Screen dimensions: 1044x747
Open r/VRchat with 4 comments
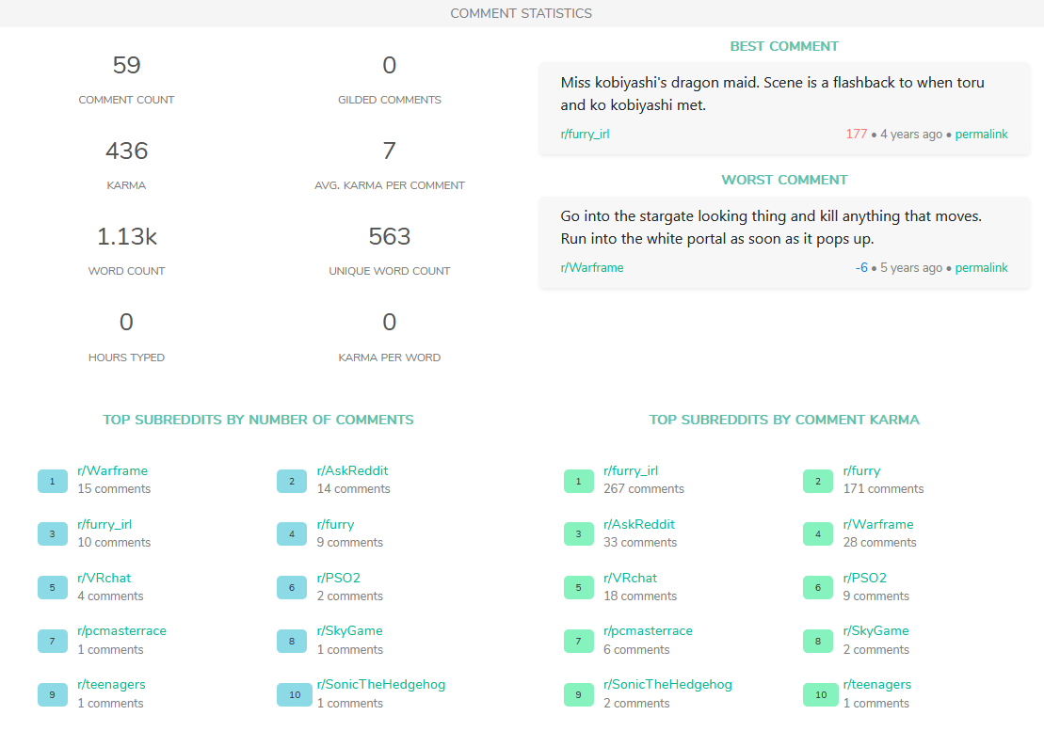[x=104, y=578]
